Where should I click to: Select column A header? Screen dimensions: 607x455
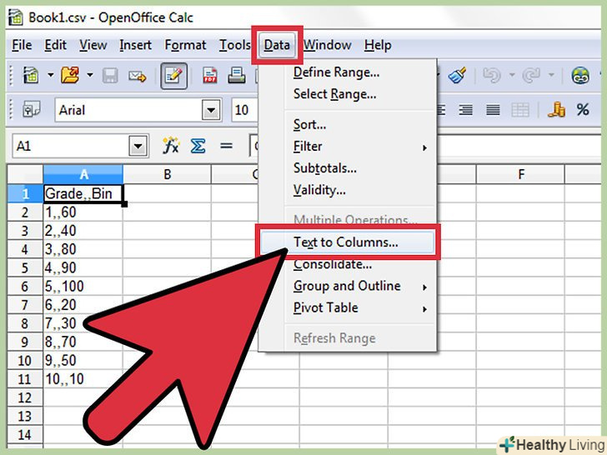[83, 174]
